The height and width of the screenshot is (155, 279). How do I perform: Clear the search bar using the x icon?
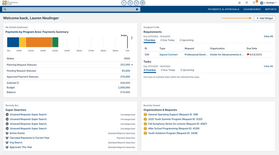(137, 9)
